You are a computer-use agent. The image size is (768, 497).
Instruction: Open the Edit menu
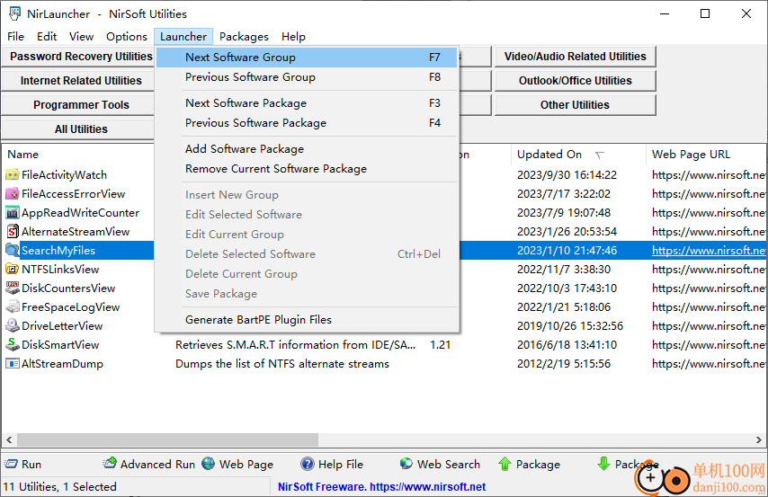[47, 37]
